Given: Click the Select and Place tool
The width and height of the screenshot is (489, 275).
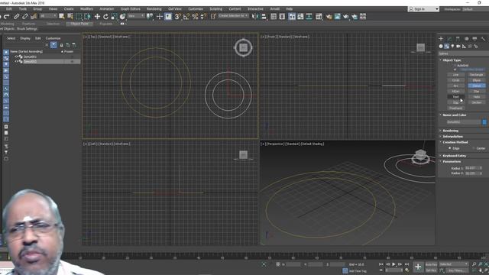Looking at the screenshot, I should 122,17.
